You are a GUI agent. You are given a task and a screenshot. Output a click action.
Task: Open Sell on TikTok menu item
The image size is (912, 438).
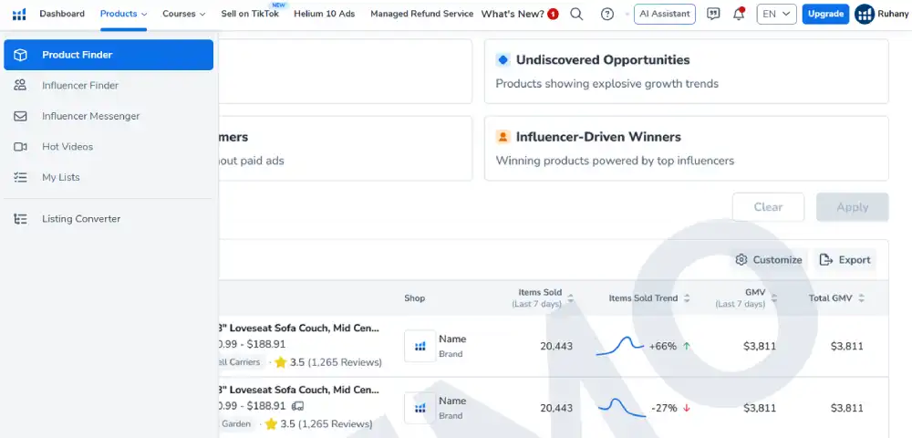point(250,14)
